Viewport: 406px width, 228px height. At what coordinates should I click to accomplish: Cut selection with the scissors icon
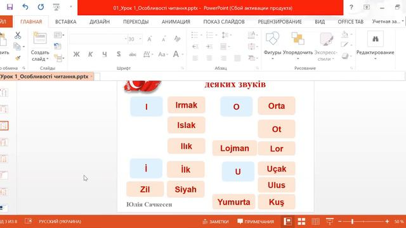[18, 35]
